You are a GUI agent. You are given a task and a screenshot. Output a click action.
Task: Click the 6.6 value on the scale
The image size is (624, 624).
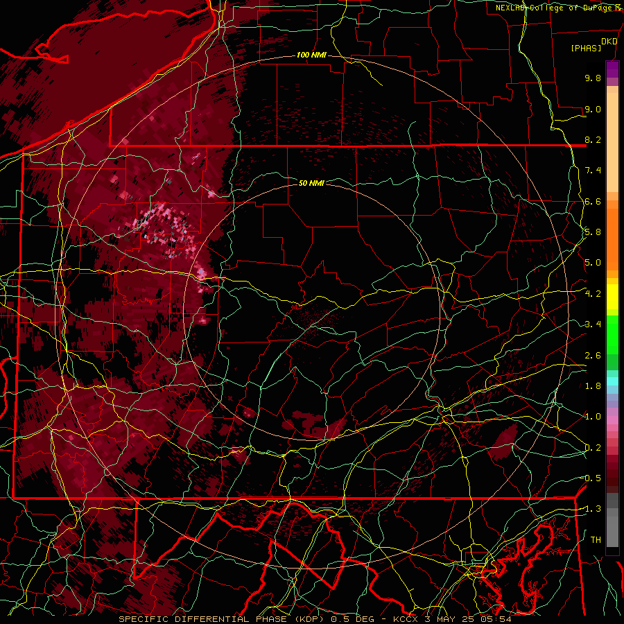593,202
